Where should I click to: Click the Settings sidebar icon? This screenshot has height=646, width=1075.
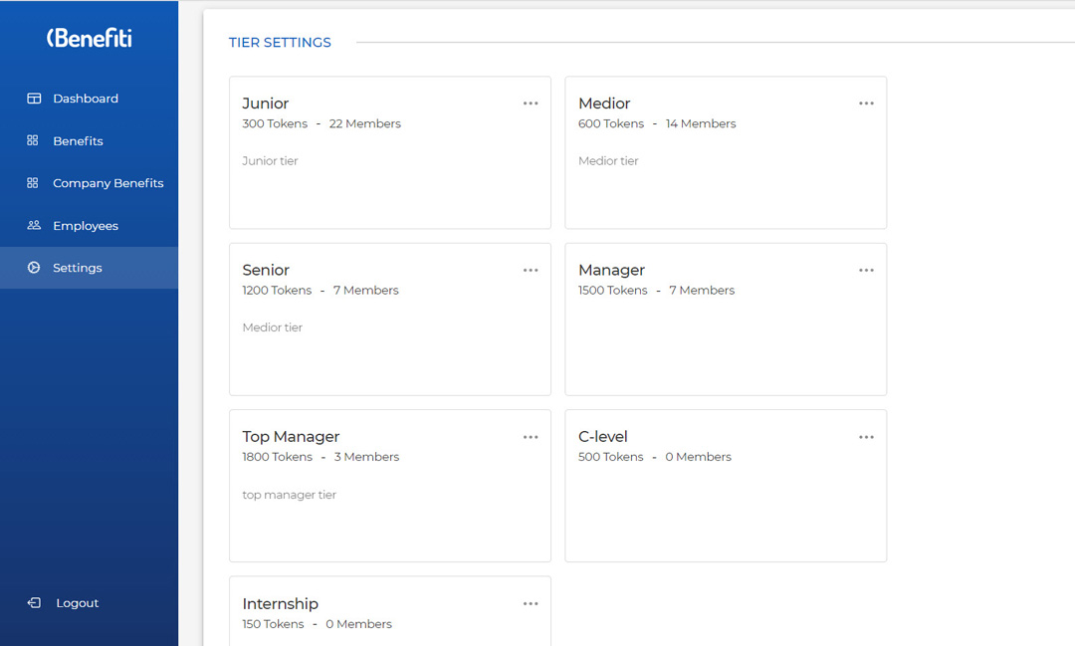[x=34, y=268]
